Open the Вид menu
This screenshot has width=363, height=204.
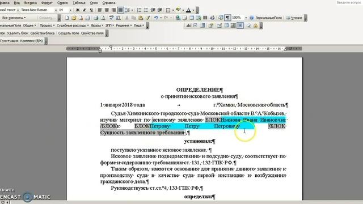(x=16, y=3)
